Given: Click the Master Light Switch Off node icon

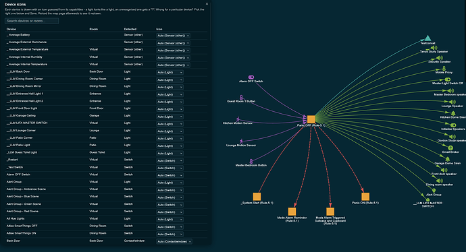Looking at the screenshot, I should (448, 80).
